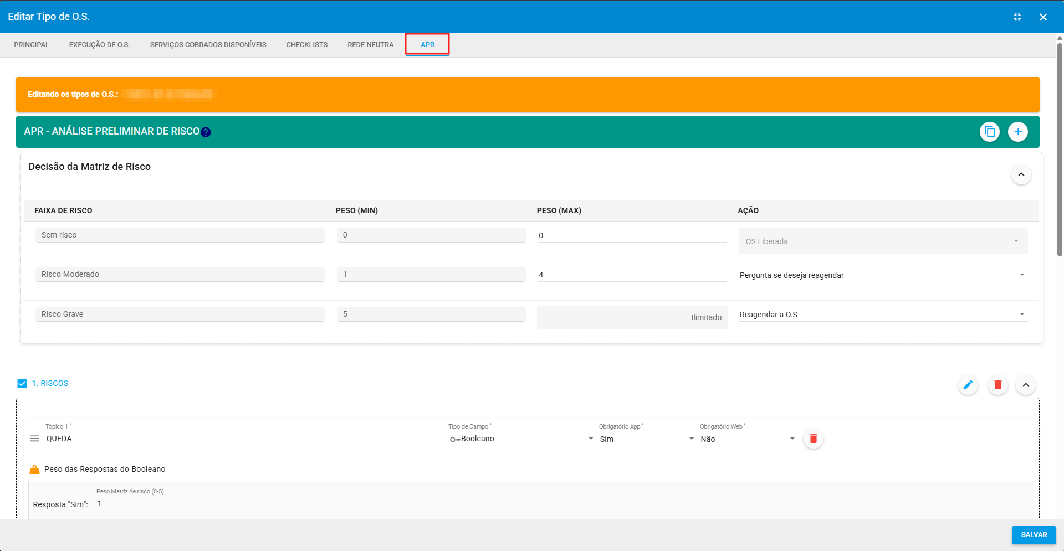The width and height of the screenshot is (1064, 551).
Task: Open help icon beside APR title
Action: [x=206, y=132]
